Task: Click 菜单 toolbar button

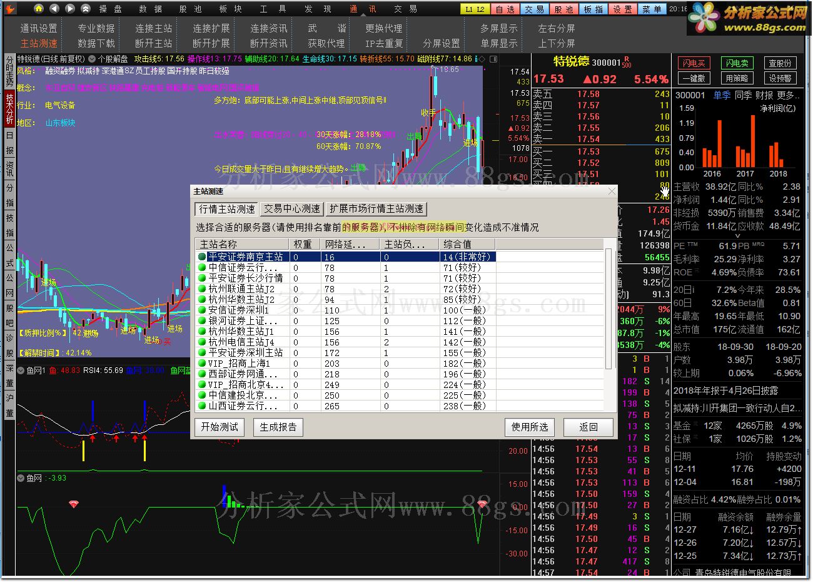Action: tap(652, 9)
